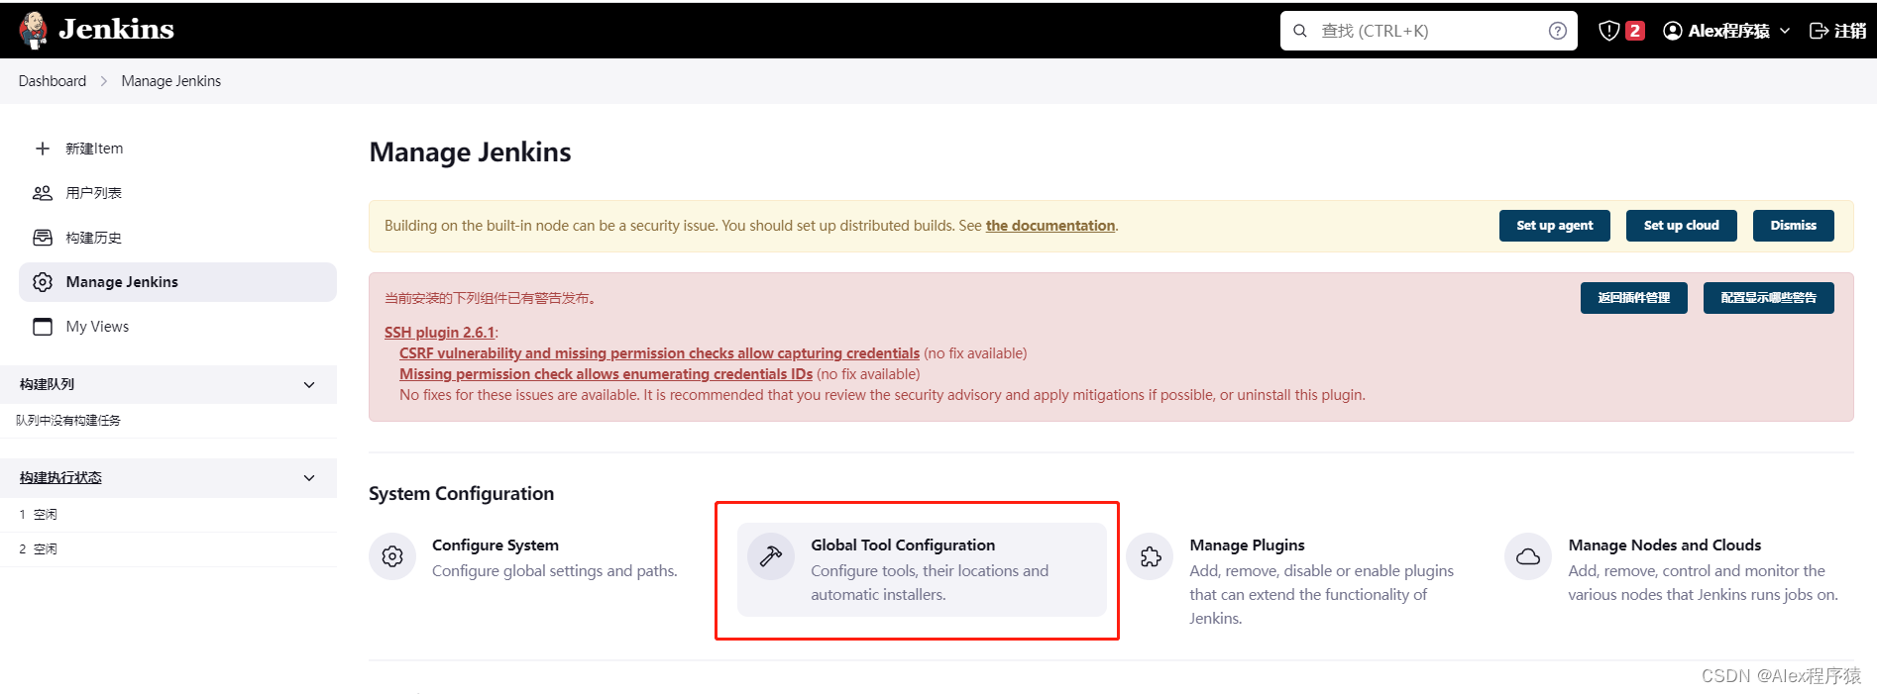
Task: Dismiss the built-in node warning
Action: point(1793,226)
